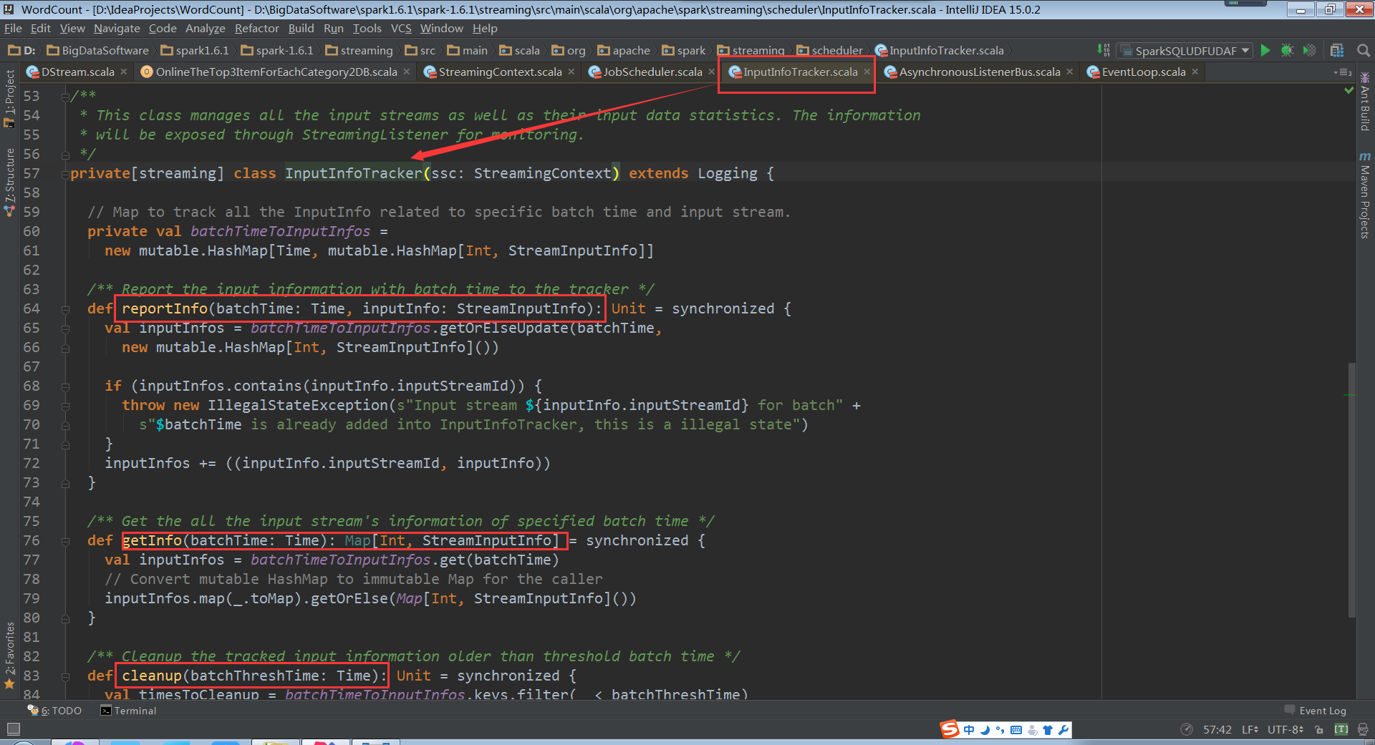1375x745 pixels.
Task: Change UTF-8 file encoding in status bar
Action: 1285,730
